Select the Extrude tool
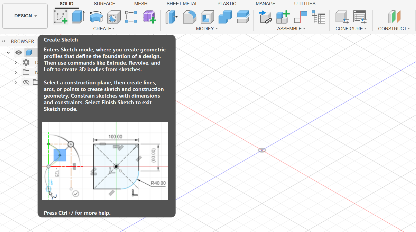This screenshot has height=232, width=416. [x=78, y=17]
